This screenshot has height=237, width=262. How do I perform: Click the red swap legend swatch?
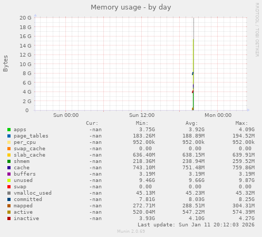tap(9, 187)
